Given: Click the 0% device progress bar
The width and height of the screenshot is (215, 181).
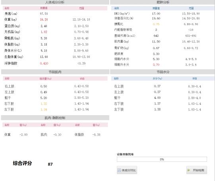Looking at the screenshot, I should coord(162,159).
